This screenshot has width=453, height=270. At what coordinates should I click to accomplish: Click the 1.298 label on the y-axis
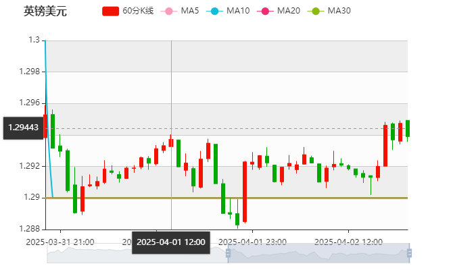click(30, 71)
